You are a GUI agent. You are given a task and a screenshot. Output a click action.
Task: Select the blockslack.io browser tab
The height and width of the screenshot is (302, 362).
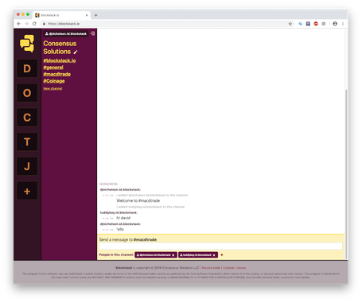(61, 15)
